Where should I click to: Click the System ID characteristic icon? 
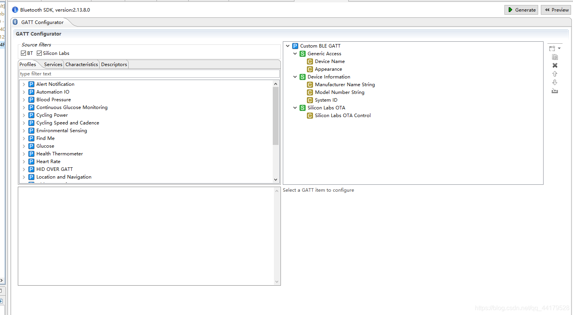(310, 100)
